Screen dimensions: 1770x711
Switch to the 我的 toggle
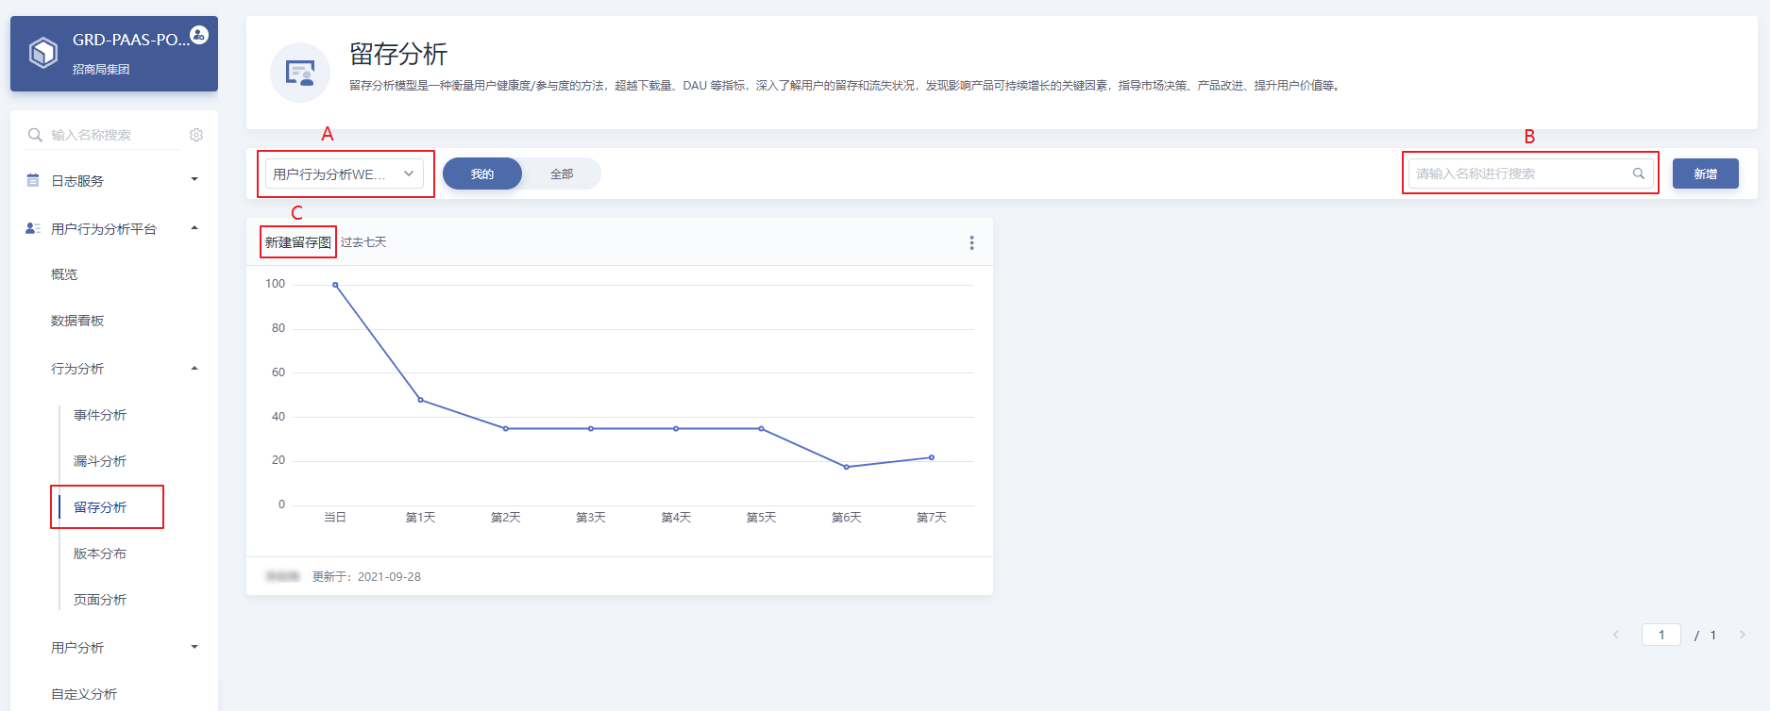pyautogui.click(x=482, y=174)
